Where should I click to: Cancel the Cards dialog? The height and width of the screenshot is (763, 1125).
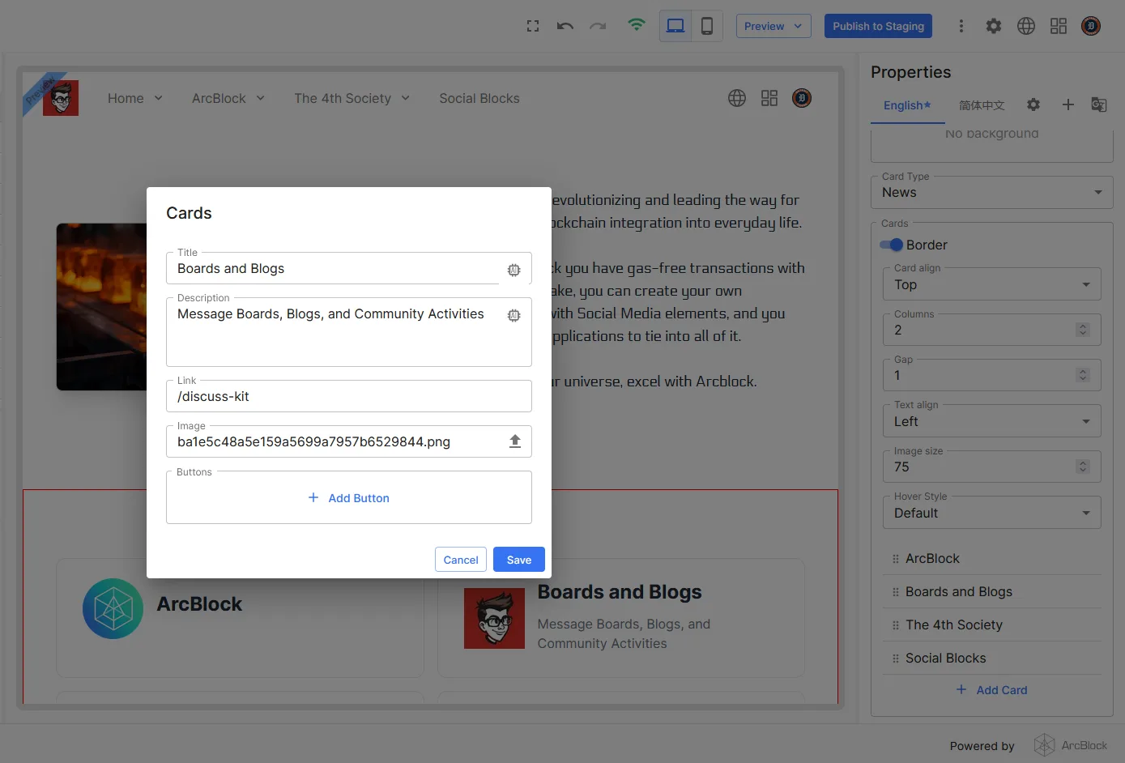point(461,560)
